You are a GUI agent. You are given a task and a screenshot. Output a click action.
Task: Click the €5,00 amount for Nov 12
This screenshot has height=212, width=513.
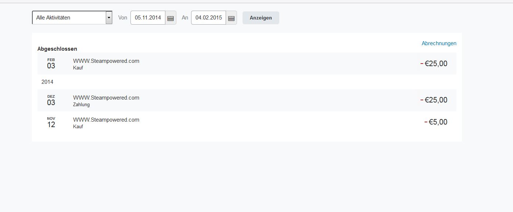point(438,122)
